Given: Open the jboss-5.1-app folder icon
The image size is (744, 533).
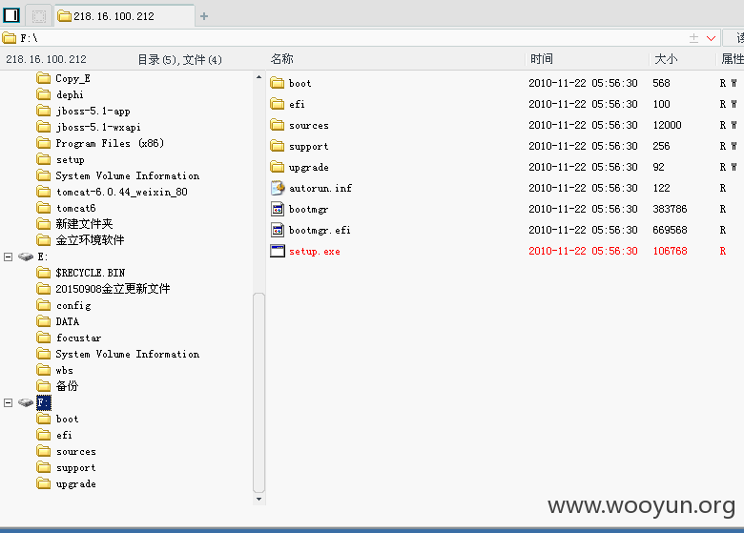Looking at the screenshot, I should click(x=44, y=111).
